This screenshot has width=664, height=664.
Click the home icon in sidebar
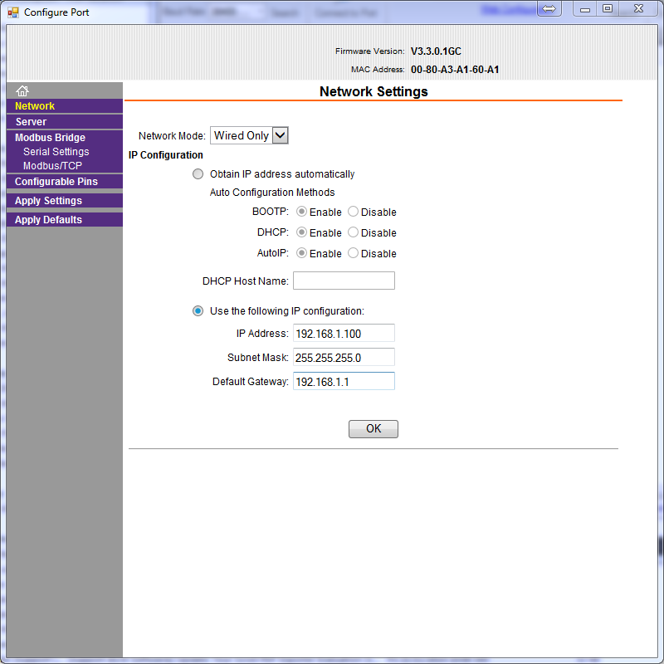pyautogui.click(x=22, y=90)
